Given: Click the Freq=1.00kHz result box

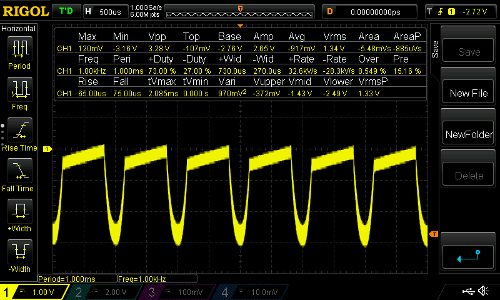Looking at the screenshot, I should point(157,279).
